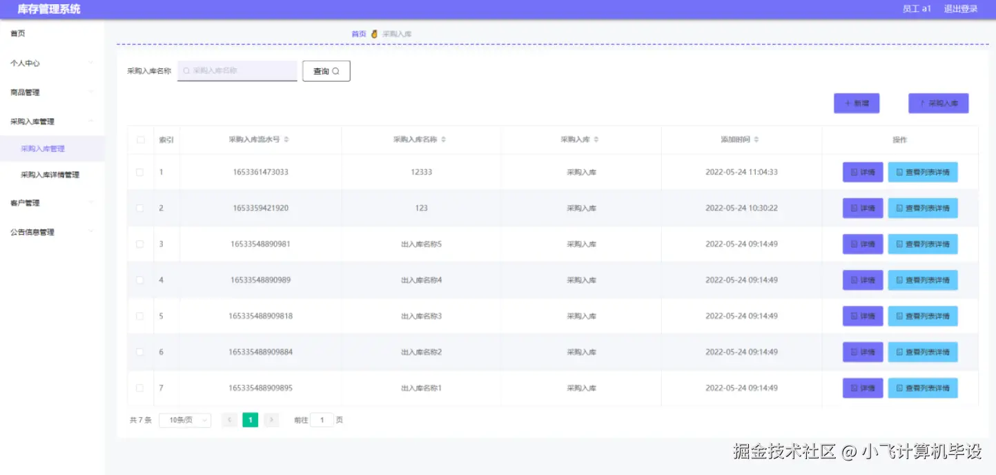Open 查看列表详情 for row 出入库名称3
This screenshot has width=996, height=475.
923,316
